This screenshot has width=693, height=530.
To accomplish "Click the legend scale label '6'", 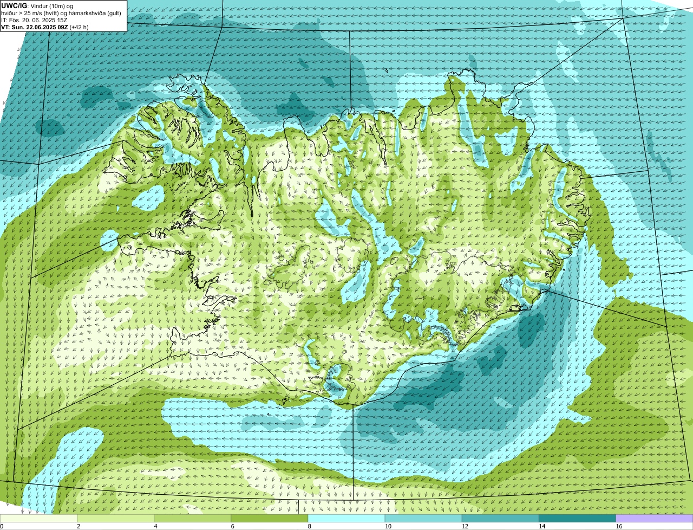I will (x=232, y=526).
